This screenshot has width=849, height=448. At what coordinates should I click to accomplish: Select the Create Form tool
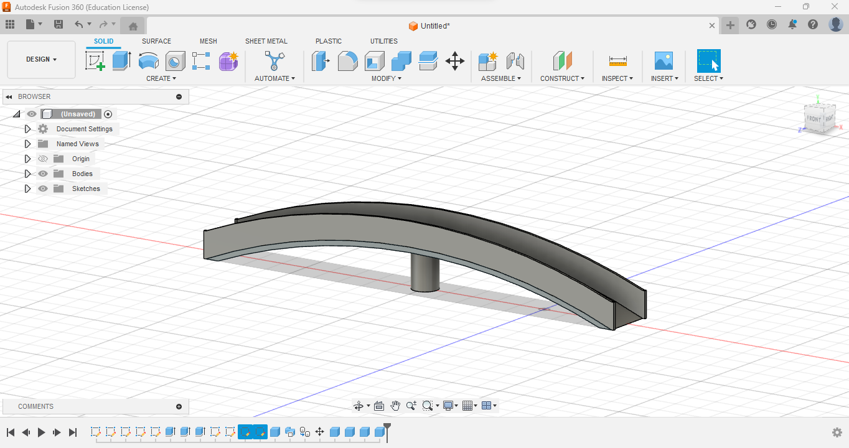[x=228, y=61]
